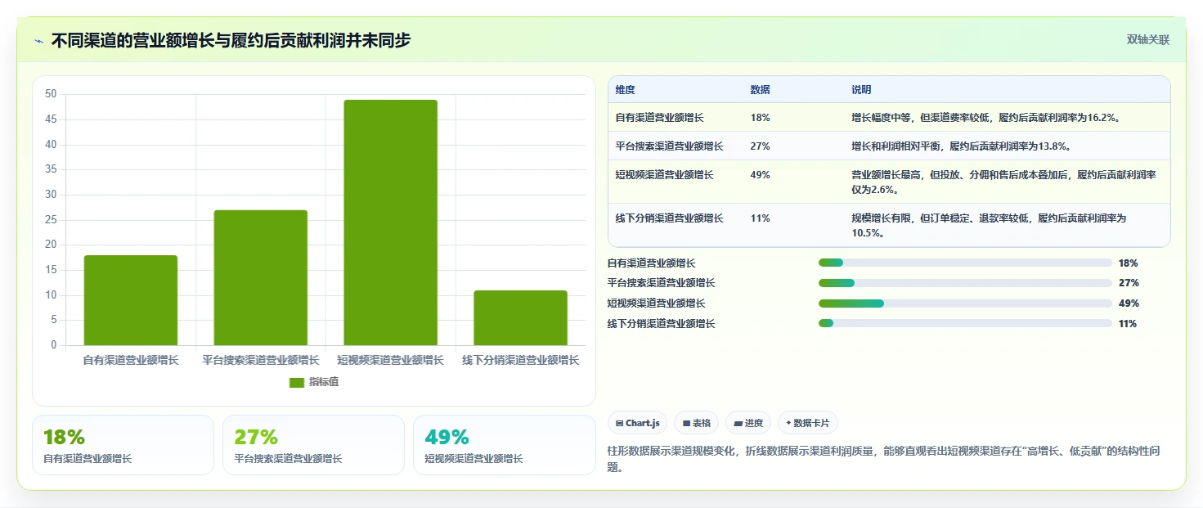
Task: Click the description mentioning 履约后贡献利润率为16.2%
Action: tap(985, 118)
